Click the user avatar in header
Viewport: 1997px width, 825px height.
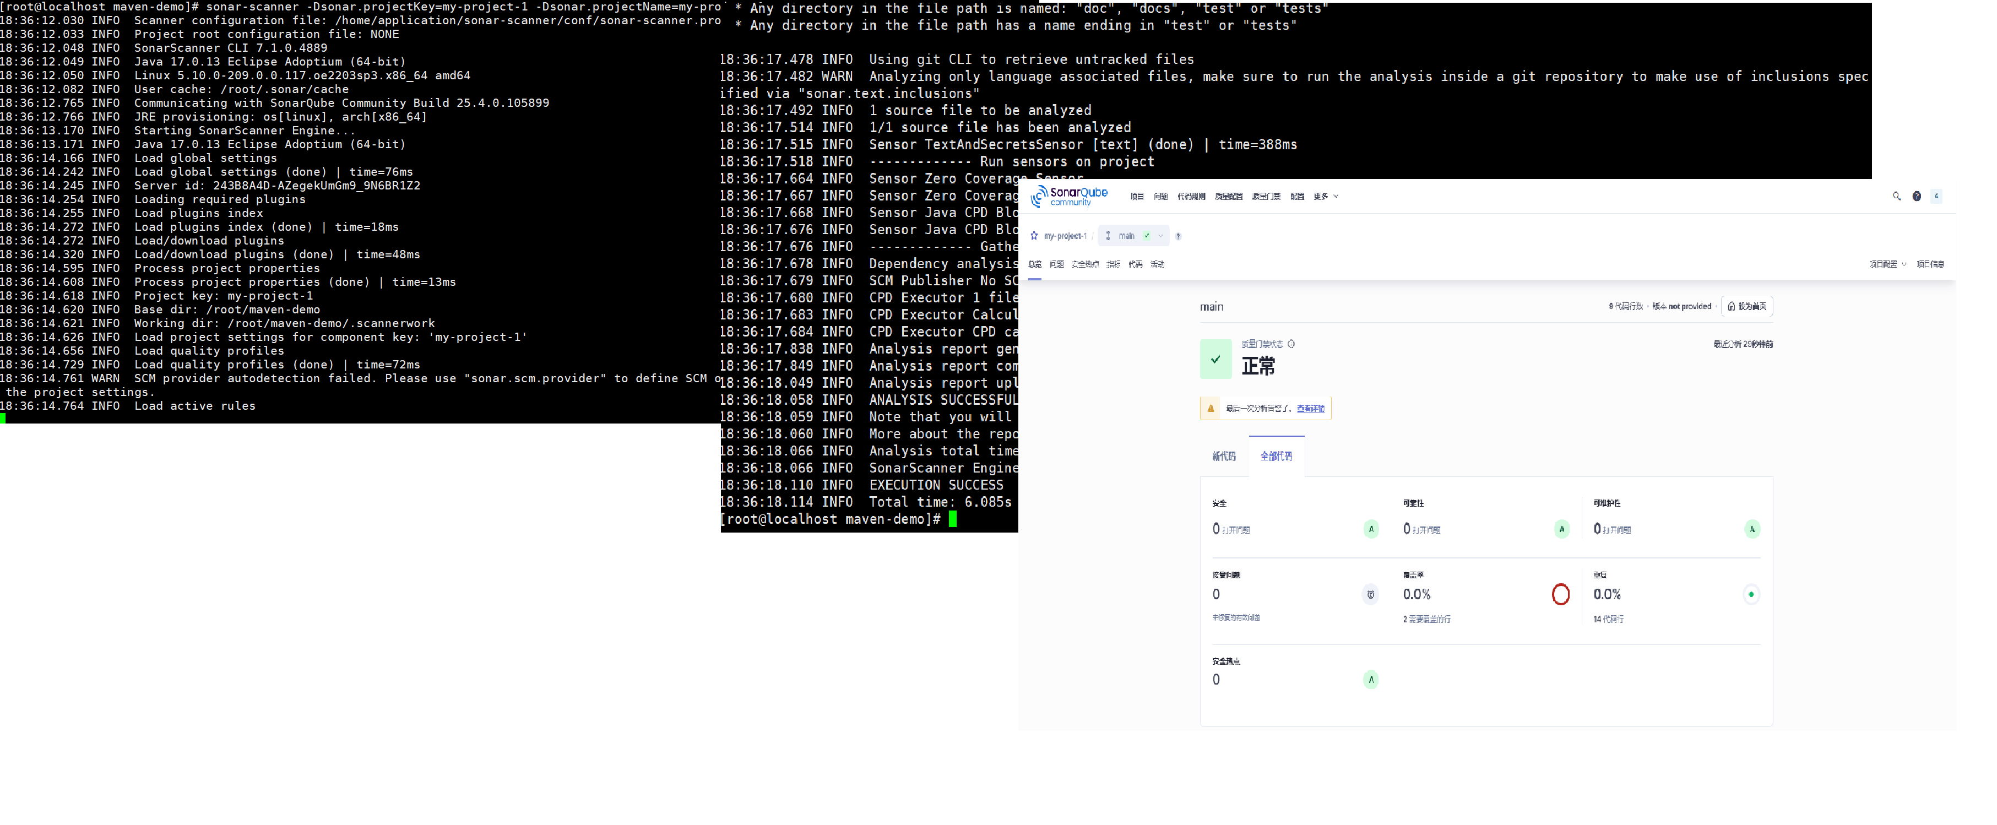coord(1936,197)
